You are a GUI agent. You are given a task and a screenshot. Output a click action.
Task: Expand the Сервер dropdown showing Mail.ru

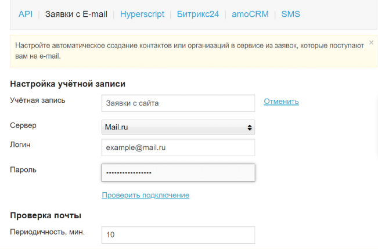[x=178, y=127]
